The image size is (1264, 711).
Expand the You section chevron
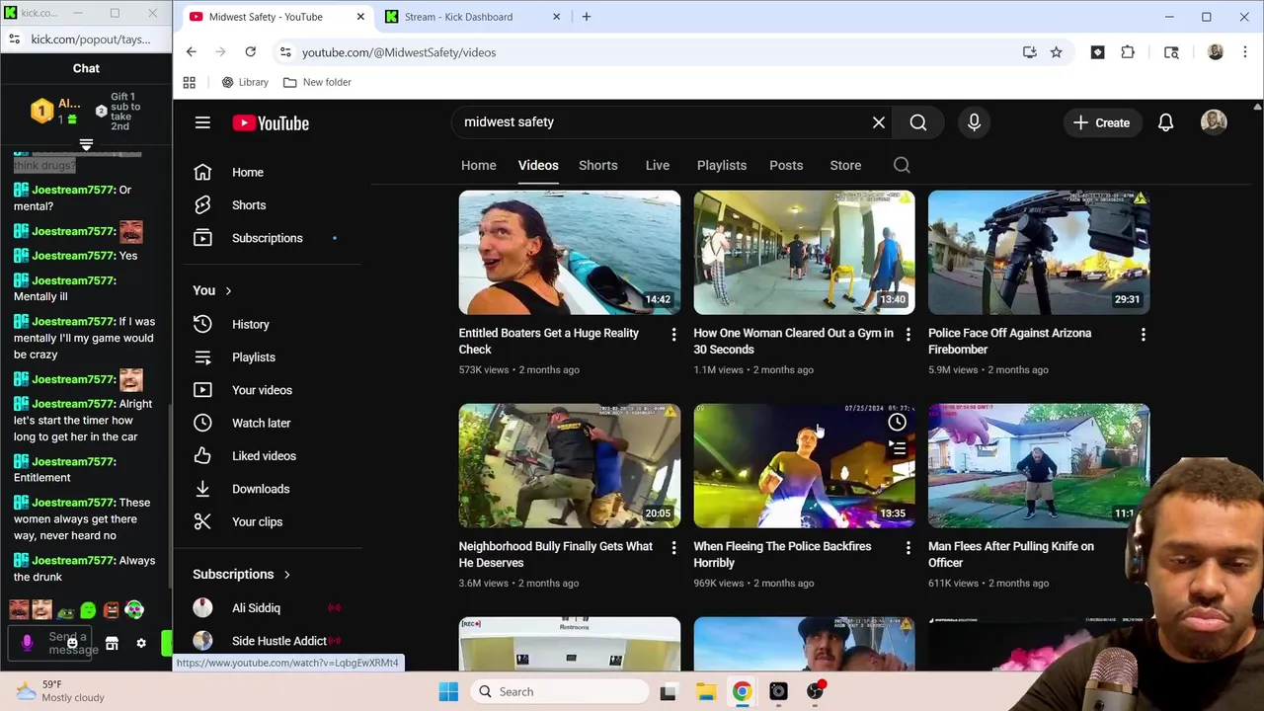tap(228, 290)
